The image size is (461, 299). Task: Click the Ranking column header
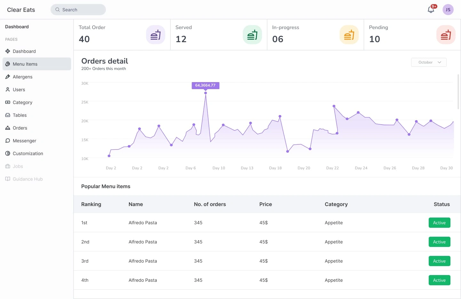(91, 204)
